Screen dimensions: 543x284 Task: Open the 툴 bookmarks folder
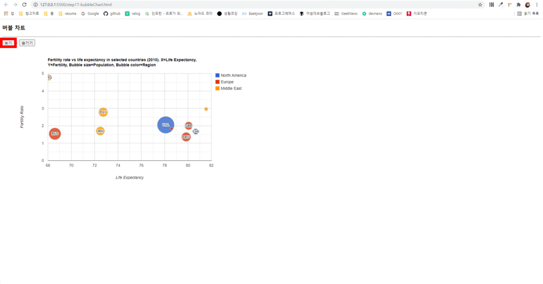tap(50, 14)
